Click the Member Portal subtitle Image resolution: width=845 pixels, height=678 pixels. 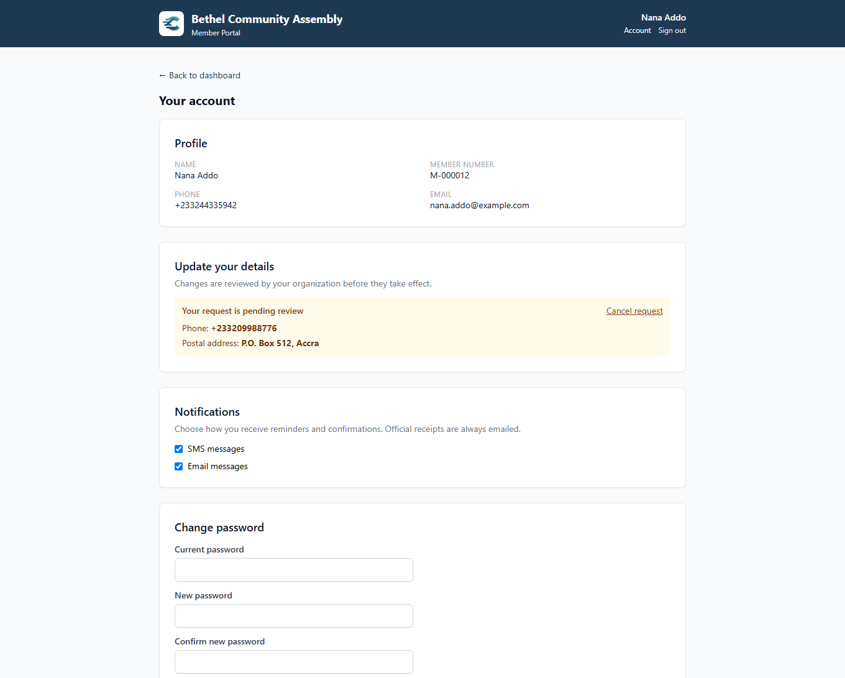tap(216, 33)
